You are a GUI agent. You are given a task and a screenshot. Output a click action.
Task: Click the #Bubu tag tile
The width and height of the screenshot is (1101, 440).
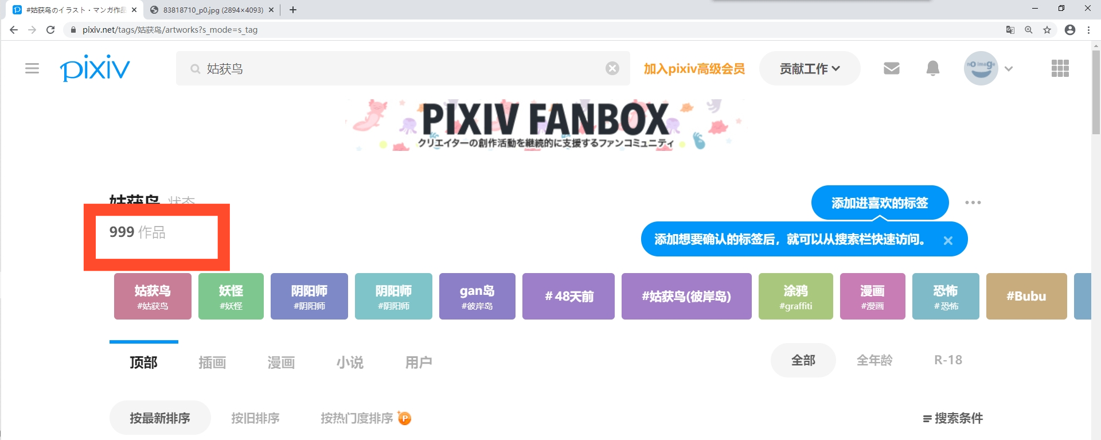1026,296
